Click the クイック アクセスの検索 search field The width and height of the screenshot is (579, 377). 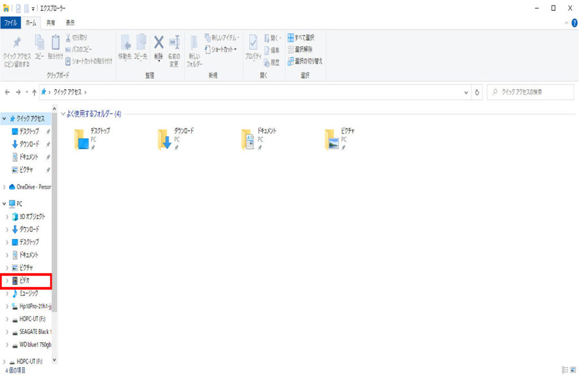(x=526, y=92)
